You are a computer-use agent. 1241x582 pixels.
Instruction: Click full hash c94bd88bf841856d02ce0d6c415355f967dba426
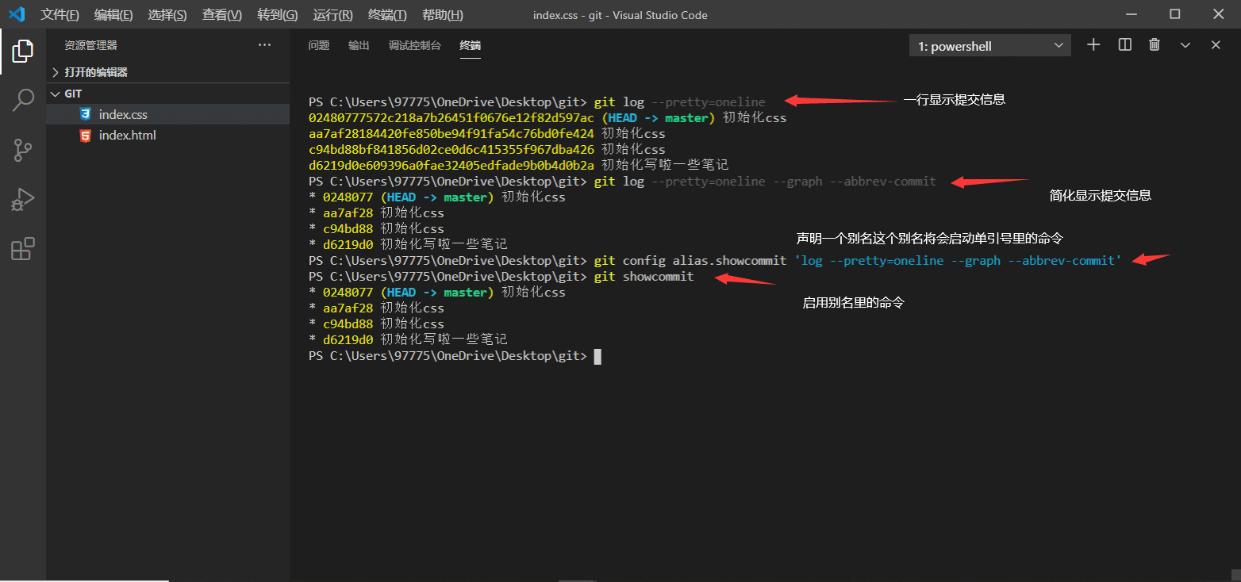coord(451,149)
